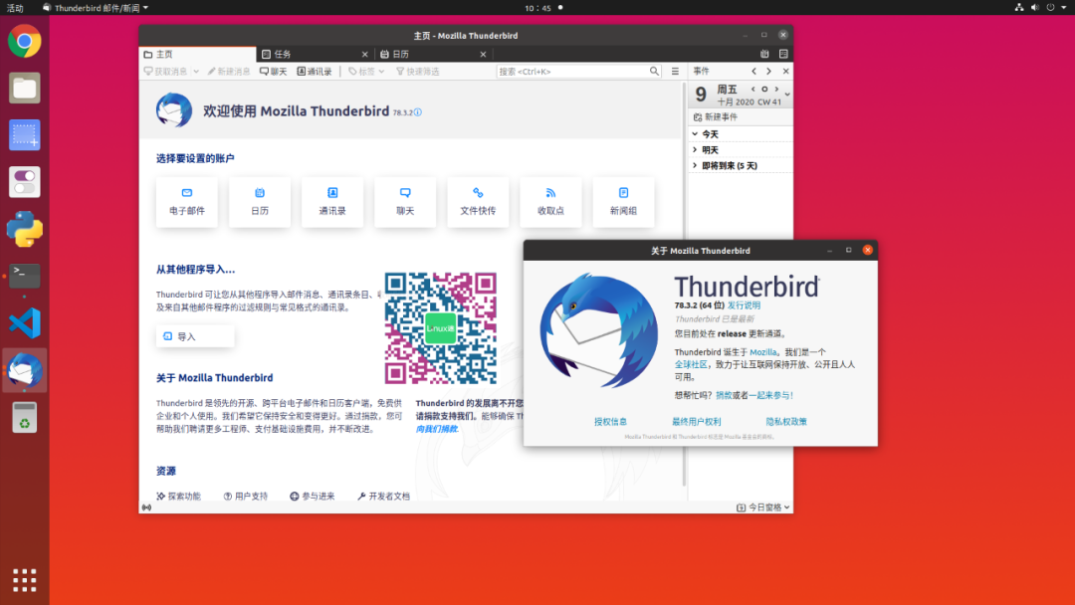1075x605 pixels.
Task: Compose with the Write (新建消息) toolbar button
Action: click(229, 72)
